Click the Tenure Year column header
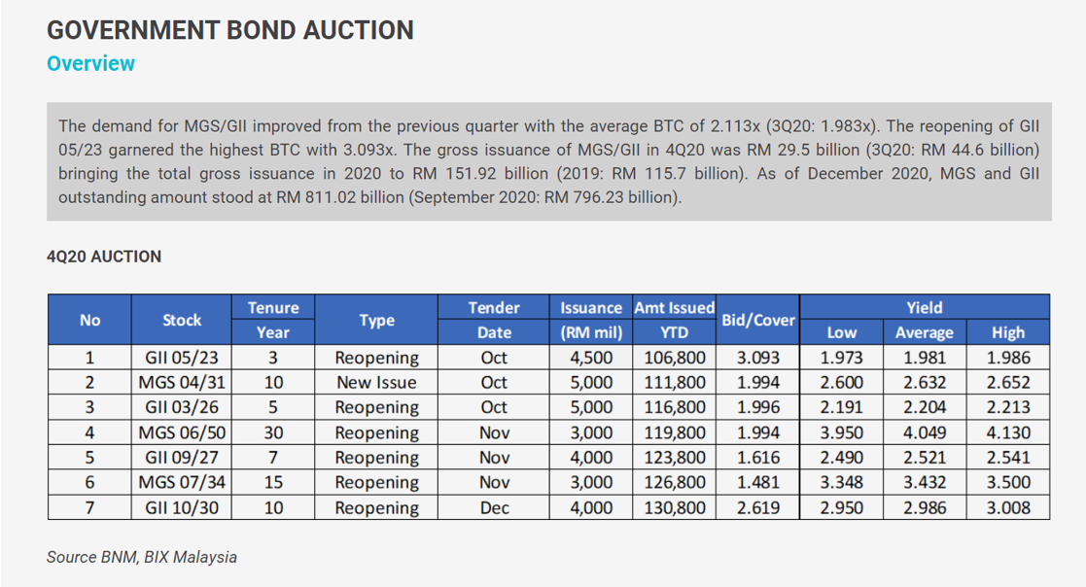This screenshot has width=1086, height=587. (x=273, y=320)
